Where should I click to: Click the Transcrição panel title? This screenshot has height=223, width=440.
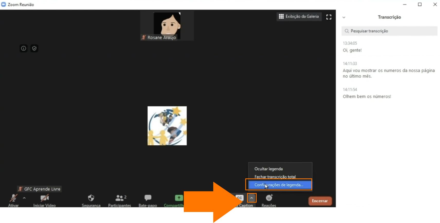point(389,17)
